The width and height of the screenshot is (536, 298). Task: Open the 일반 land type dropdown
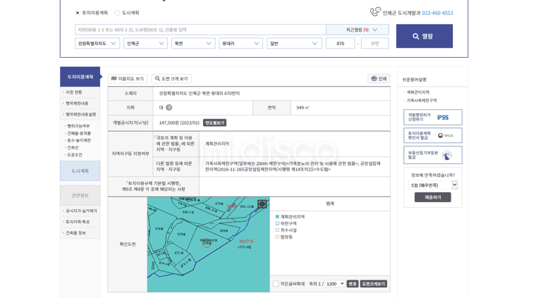point(294,44)
